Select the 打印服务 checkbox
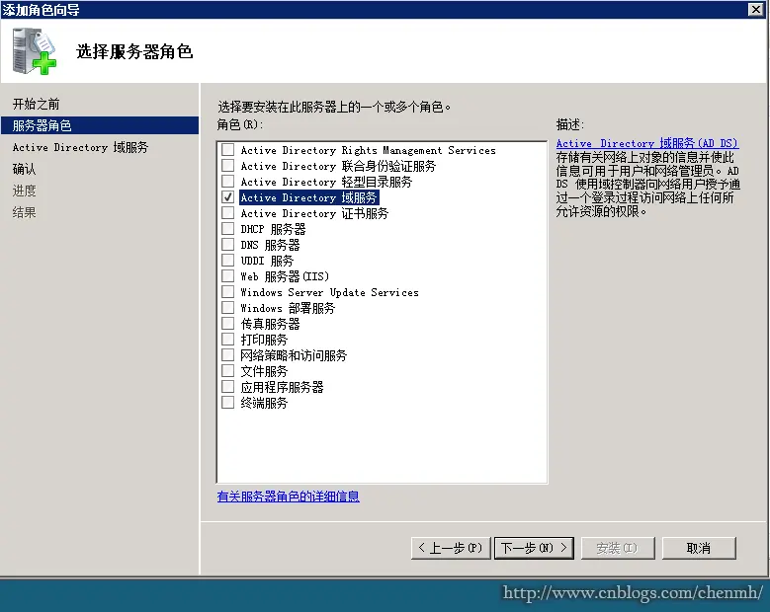Screen dimensions: 770x612 [x=228, y=340]
